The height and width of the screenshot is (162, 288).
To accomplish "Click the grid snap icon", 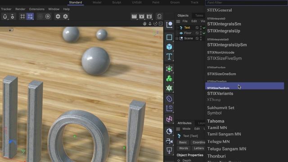I will pos(22,17).
